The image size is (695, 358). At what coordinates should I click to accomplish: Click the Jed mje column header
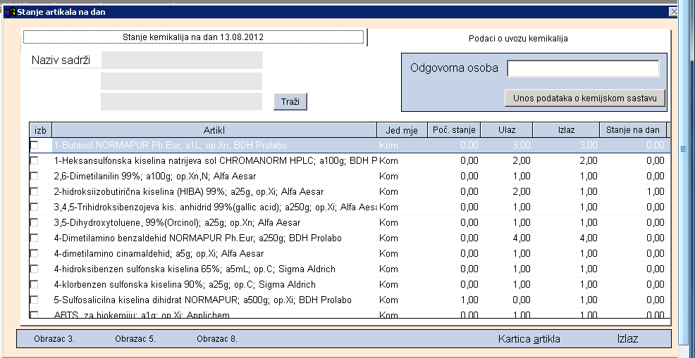(402, 130)
